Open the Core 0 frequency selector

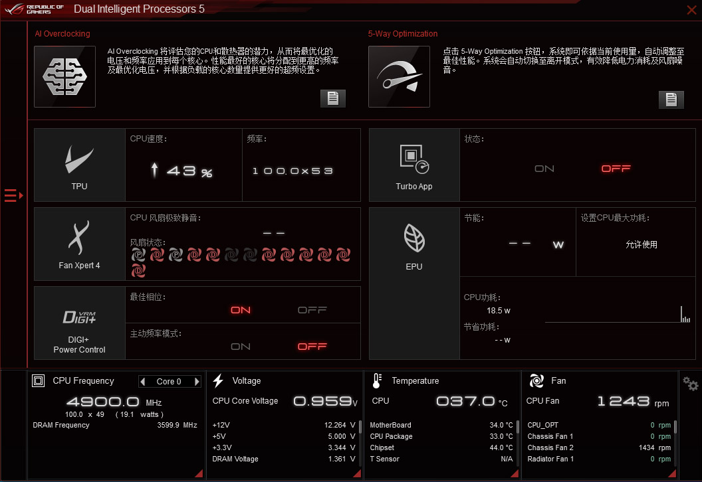click(170, 381)
